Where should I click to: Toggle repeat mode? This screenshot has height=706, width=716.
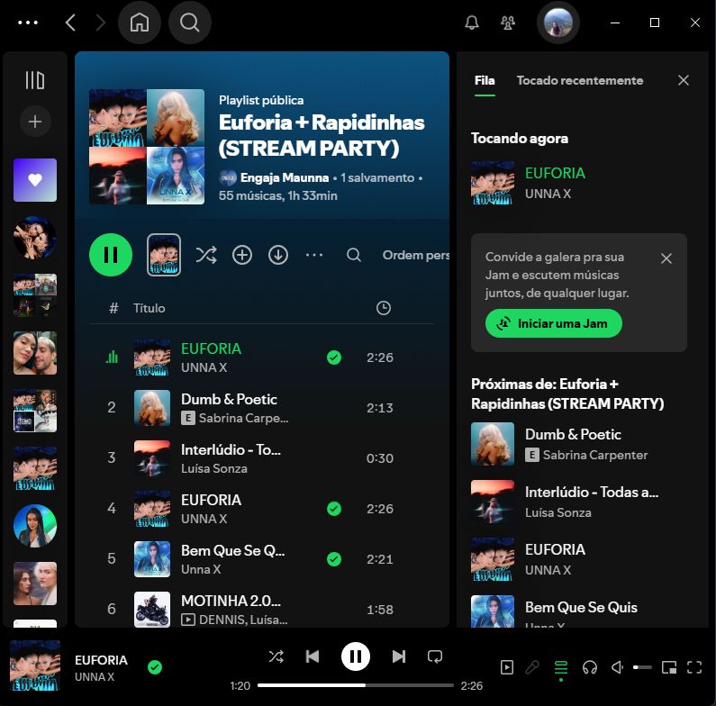[x=435, y=656]
